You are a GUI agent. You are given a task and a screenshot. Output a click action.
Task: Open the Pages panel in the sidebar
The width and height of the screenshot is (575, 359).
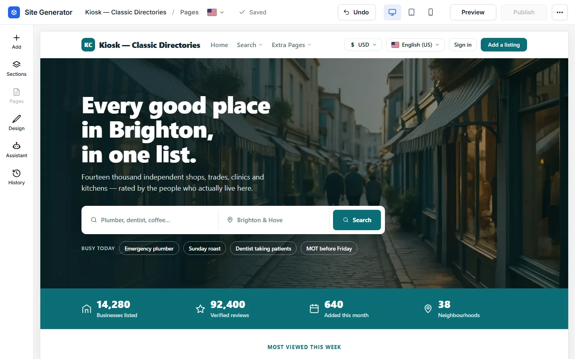click(16, 96)
